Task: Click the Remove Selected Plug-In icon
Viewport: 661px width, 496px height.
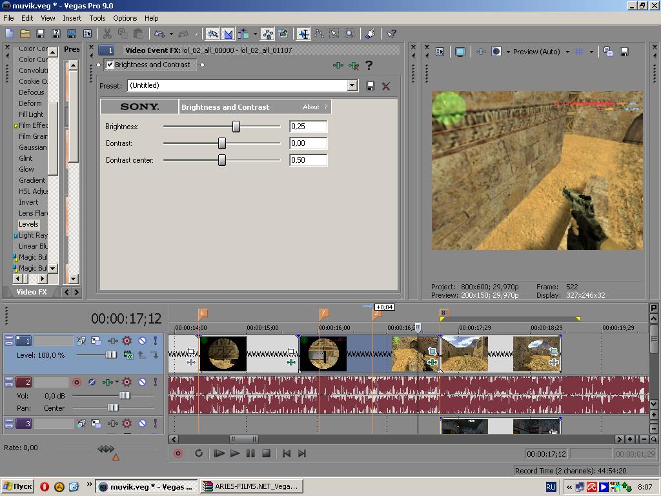Action: [353, 65]
